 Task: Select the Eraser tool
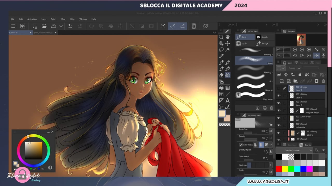(221, 75)
